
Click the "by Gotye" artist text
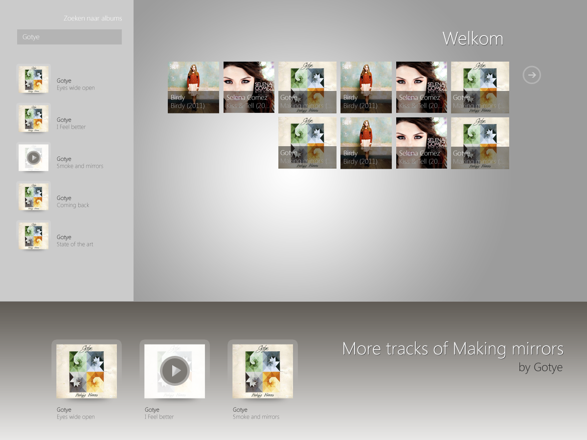(x=541, y=367)
